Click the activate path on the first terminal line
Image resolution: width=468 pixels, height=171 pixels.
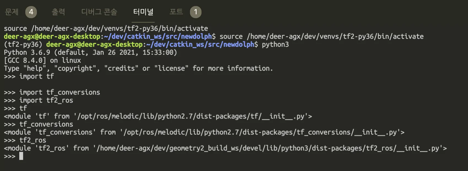[x=119, y=29]
